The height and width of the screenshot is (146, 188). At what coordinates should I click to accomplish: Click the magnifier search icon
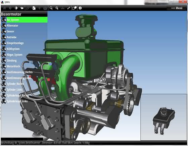tap(51, 8)
